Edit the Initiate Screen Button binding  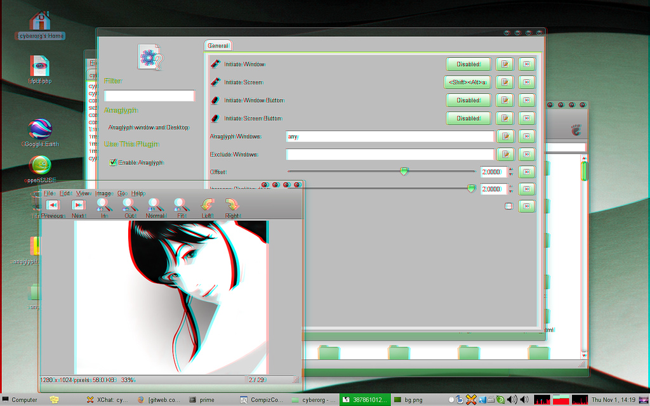(x=505, y=118)
